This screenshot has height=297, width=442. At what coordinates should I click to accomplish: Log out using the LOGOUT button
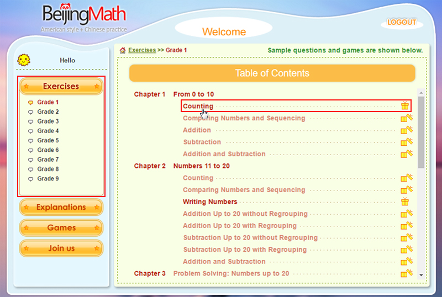(402, 22)
